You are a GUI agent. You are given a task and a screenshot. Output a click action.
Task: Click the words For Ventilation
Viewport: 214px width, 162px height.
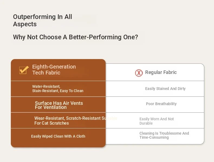point(51,107)
